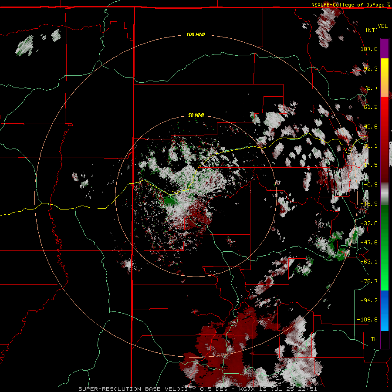Click the 107.8 velocity scale value

click(x=369, y=49)
